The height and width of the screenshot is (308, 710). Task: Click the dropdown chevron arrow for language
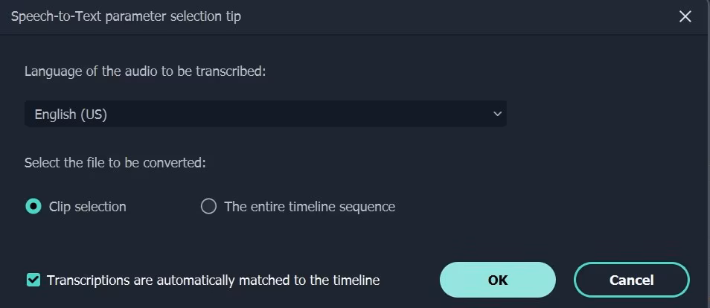click(497, 114)
